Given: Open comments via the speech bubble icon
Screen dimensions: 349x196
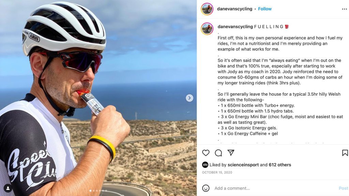Looking at the screenshot, I should click(218, 153).
